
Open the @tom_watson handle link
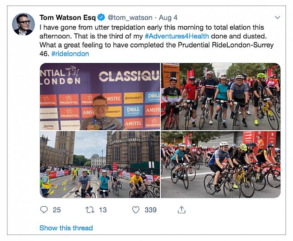[129, 17]
